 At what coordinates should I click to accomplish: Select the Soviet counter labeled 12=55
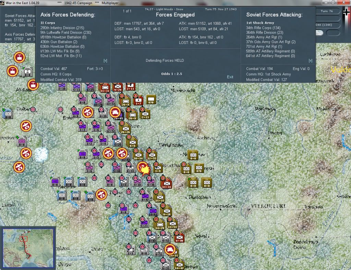coord(152,156)
